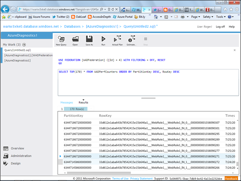
Task: Select [AzureDiagnostics1].[WADFederation item
Action: point(29,55)
